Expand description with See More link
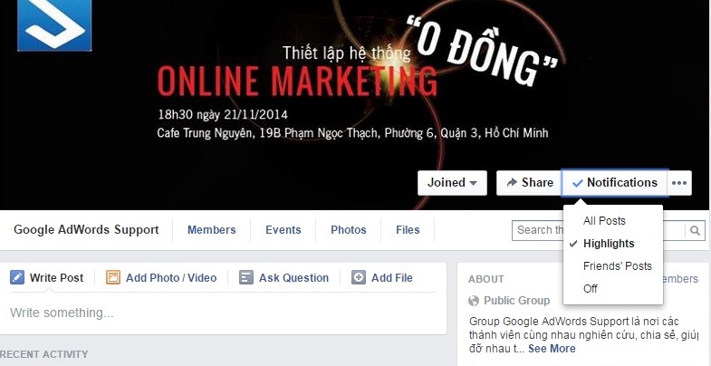711x366 pixels. click(552, 349)
